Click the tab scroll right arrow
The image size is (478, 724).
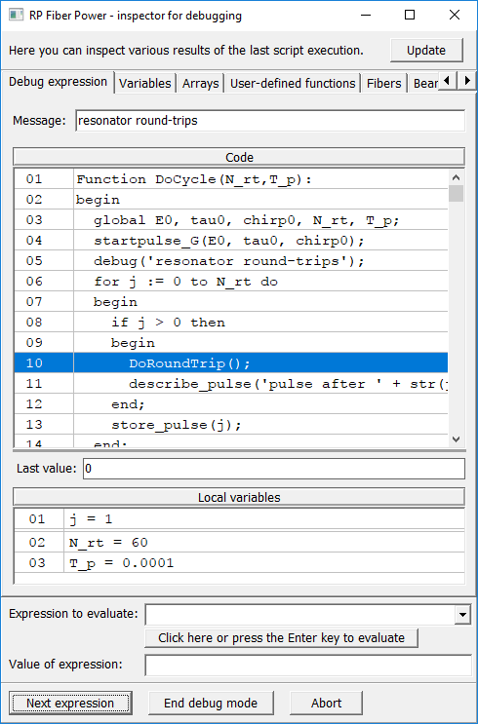click(x=467, y=81)
